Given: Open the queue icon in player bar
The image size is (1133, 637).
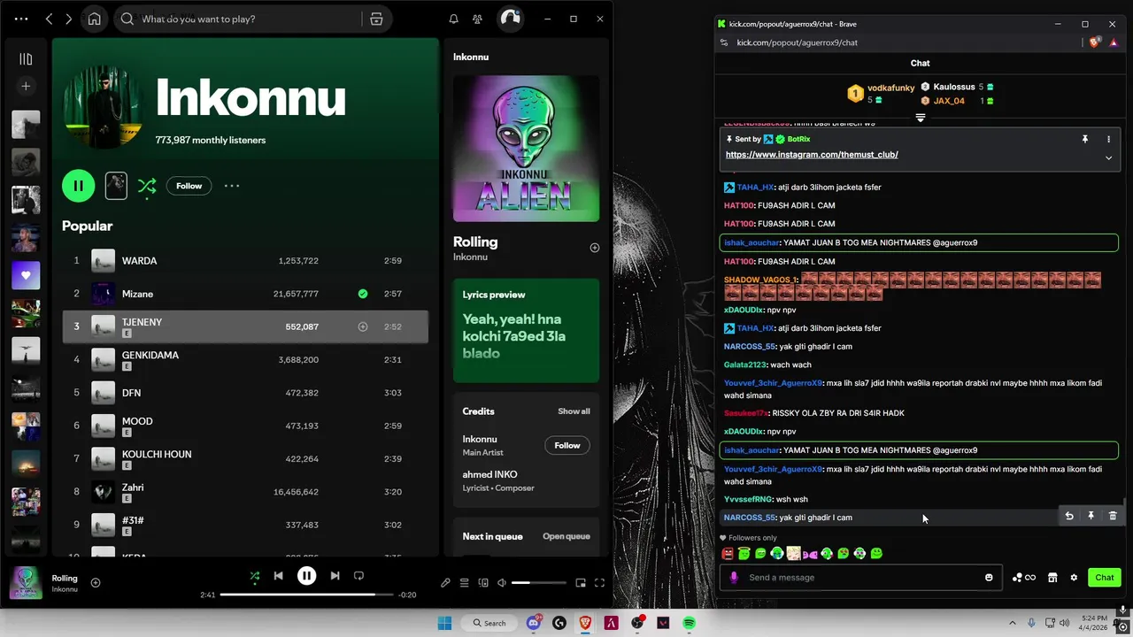Looking at the screenshot, I should 464,583.
